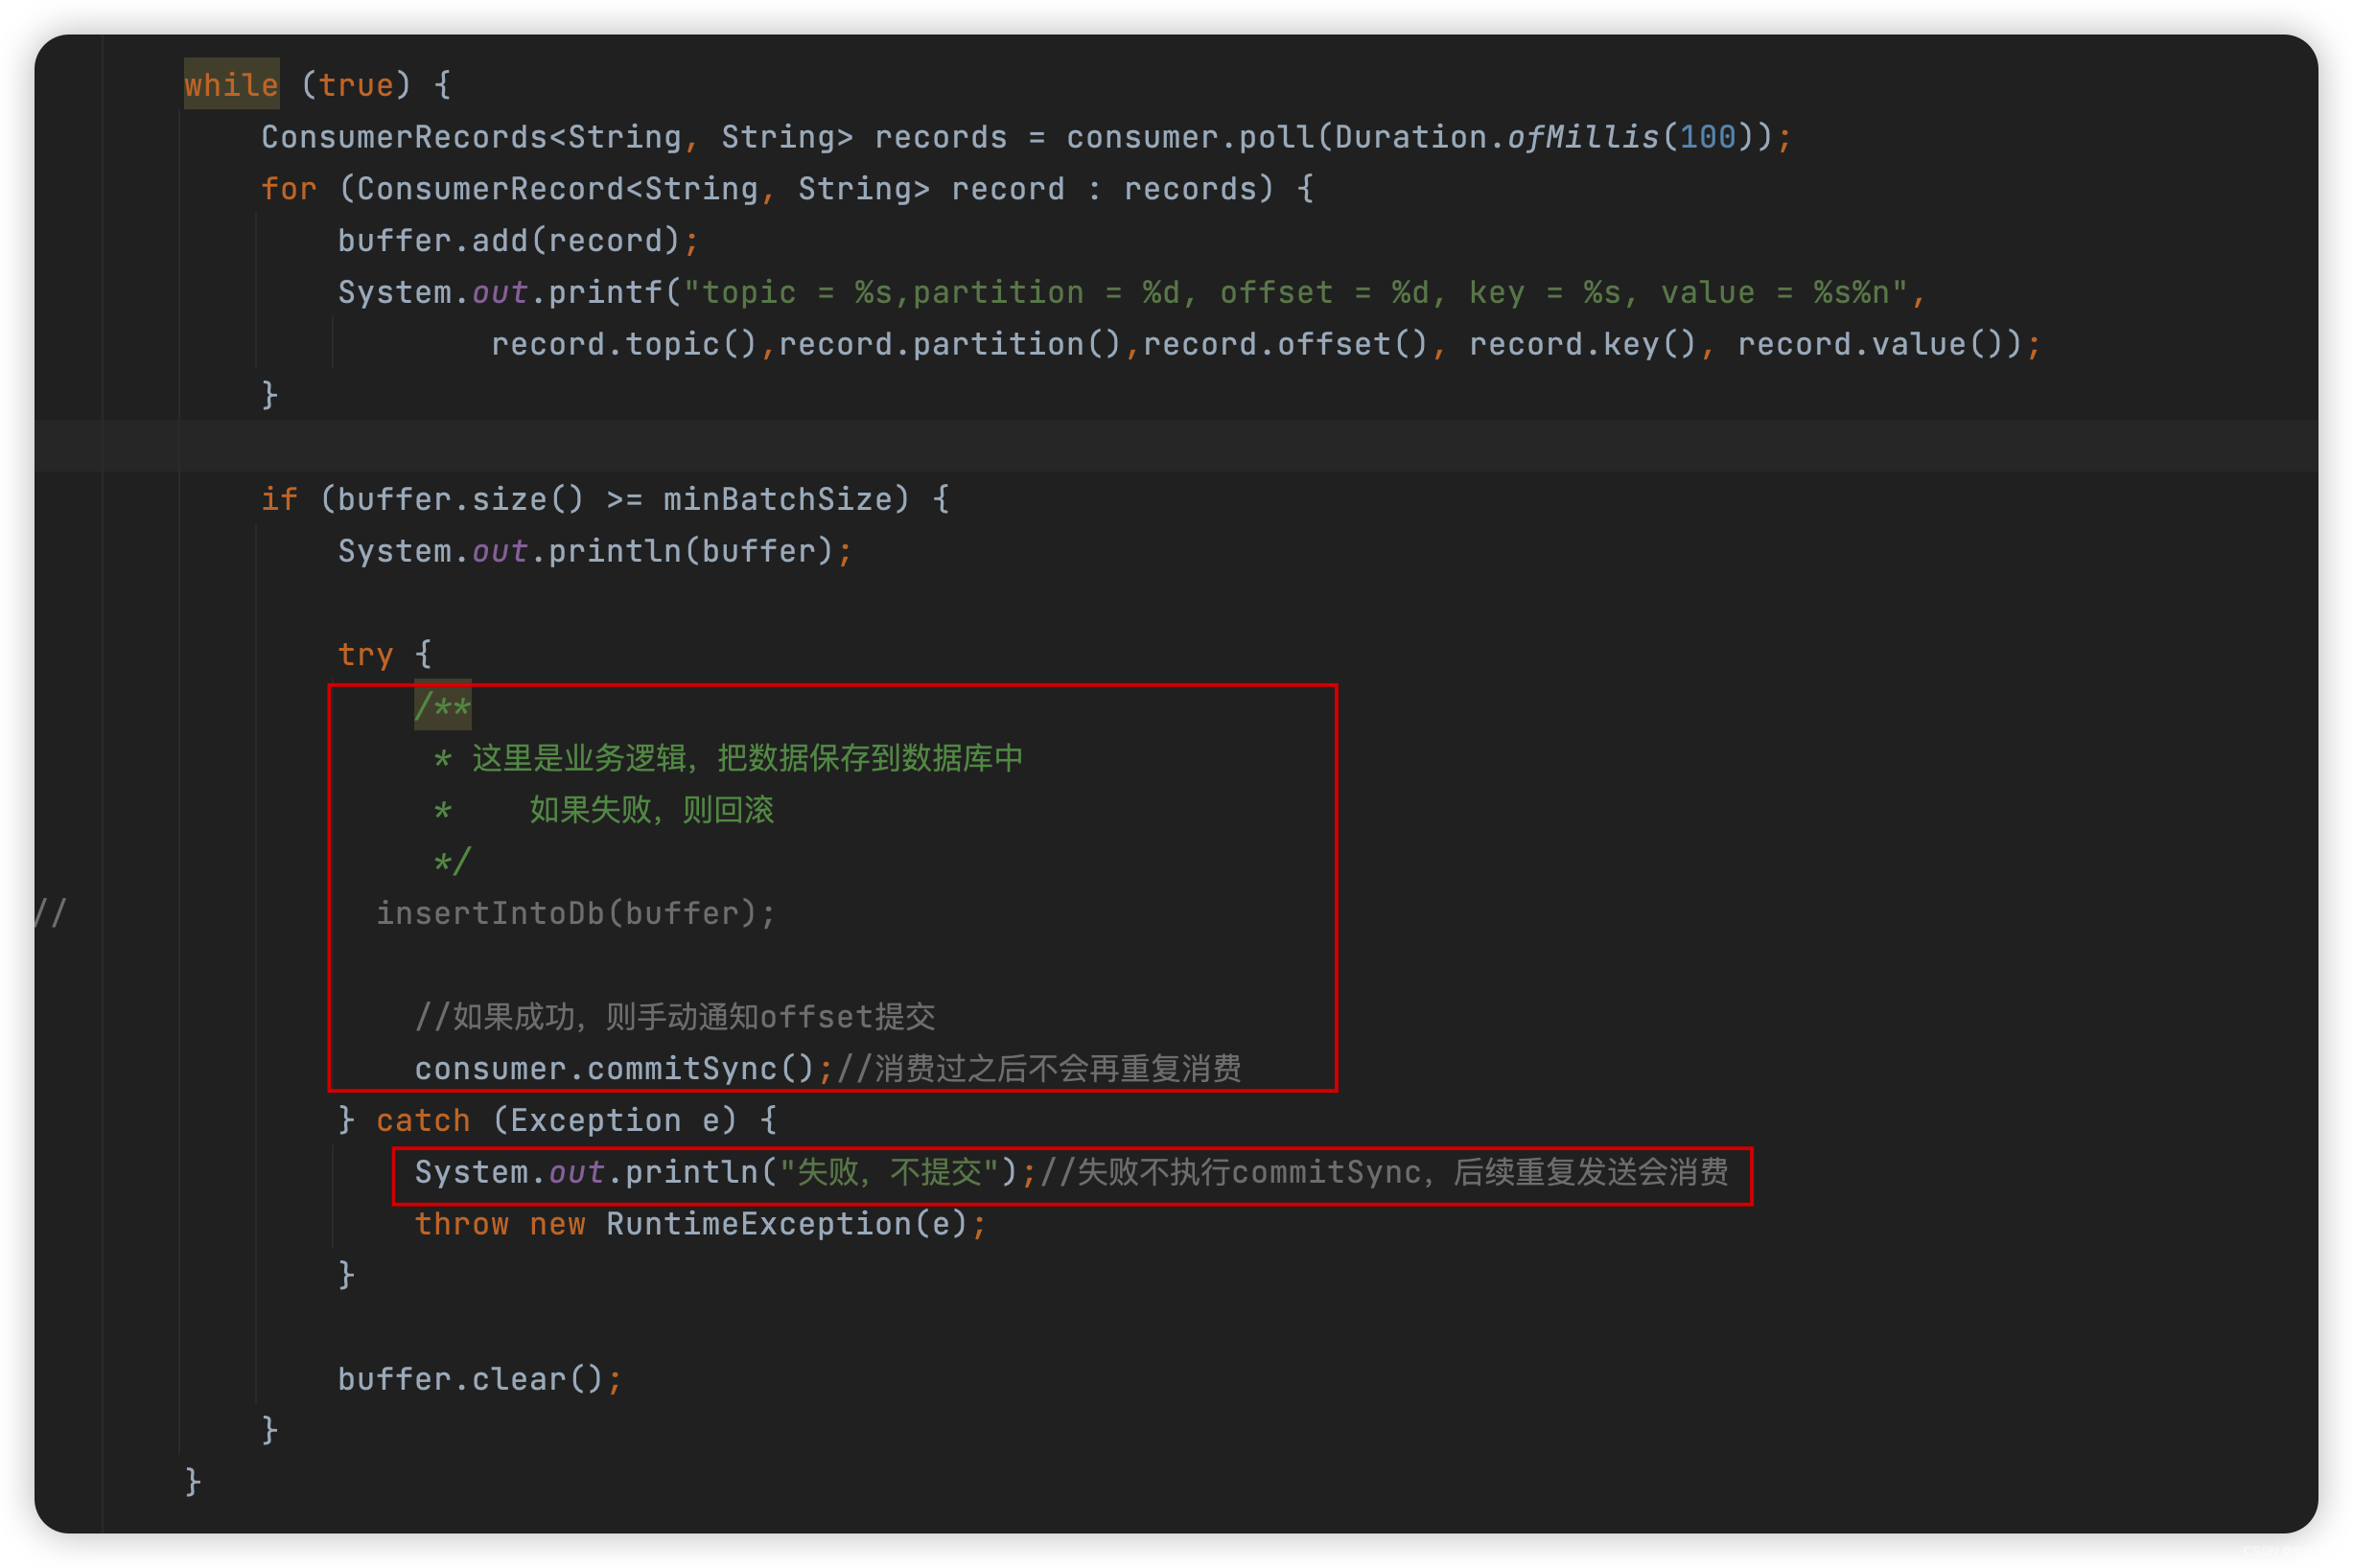The image size is (2353, 1568).
Task: Click 'buffer.add(record);' statement
Action: coord(518,241)
